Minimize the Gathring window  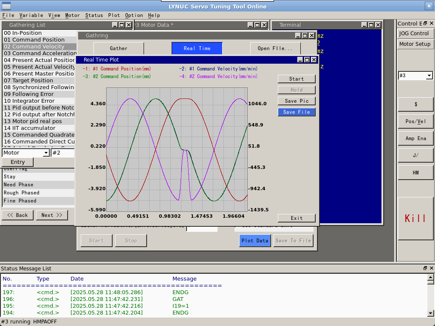298,36
